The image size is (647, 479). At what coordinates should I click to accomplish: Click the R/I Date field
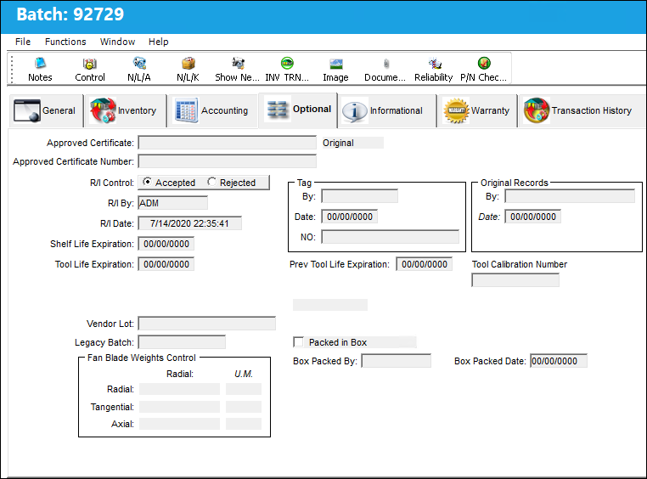click(190, 223)
